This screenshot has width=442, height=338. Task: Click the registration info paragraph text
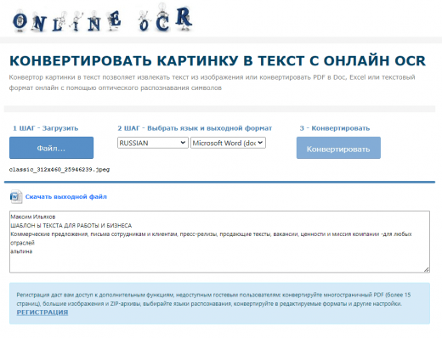point(213,299)
